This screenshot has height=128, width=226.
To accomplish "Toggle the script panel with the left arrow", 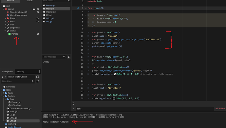I will click(73, 104).
